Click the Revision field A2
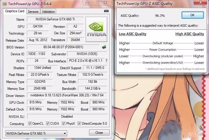Image resolution: width=209 pixels, height=140 pixels. pyautogui.click(x=75, y=26)
